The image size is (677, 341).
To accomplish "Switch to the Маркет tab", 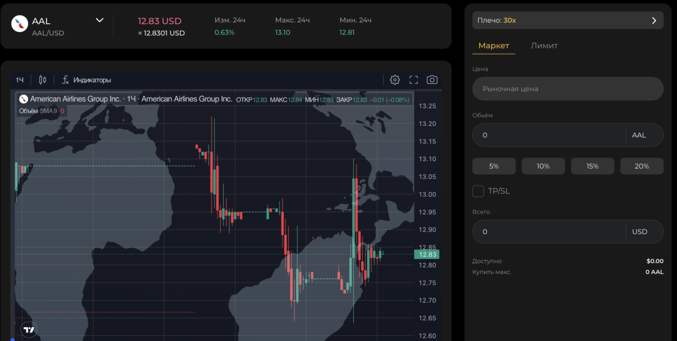I will click(x=493, y=46).
